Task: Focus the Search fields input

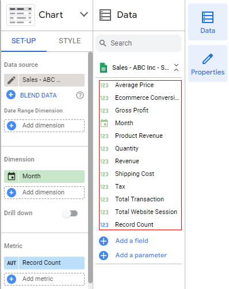Action: pyautogui.click(x=138, y=43)
